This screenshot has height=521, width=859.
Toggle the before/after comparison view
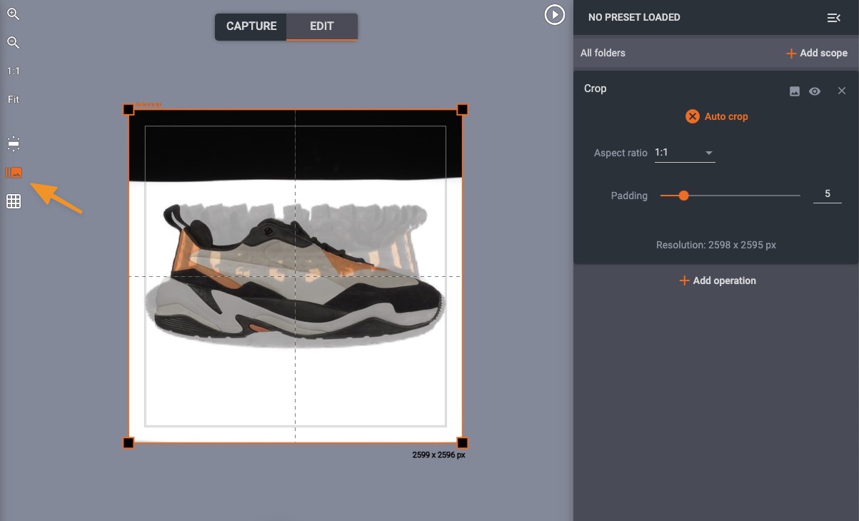click(13, 172)
